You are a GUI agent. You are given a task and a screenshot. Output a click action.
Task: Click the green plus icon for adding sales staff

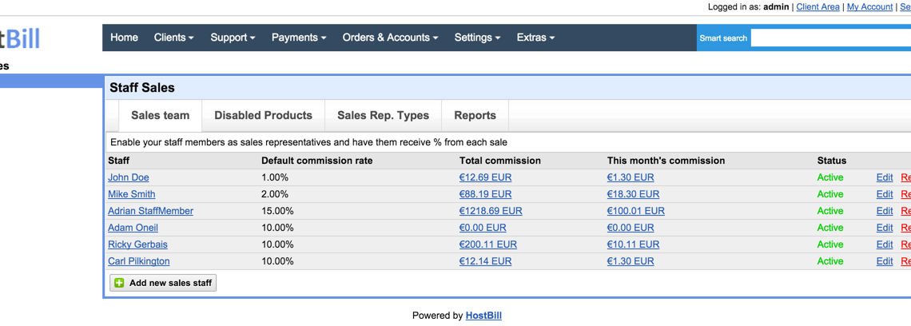coord(119,283)
